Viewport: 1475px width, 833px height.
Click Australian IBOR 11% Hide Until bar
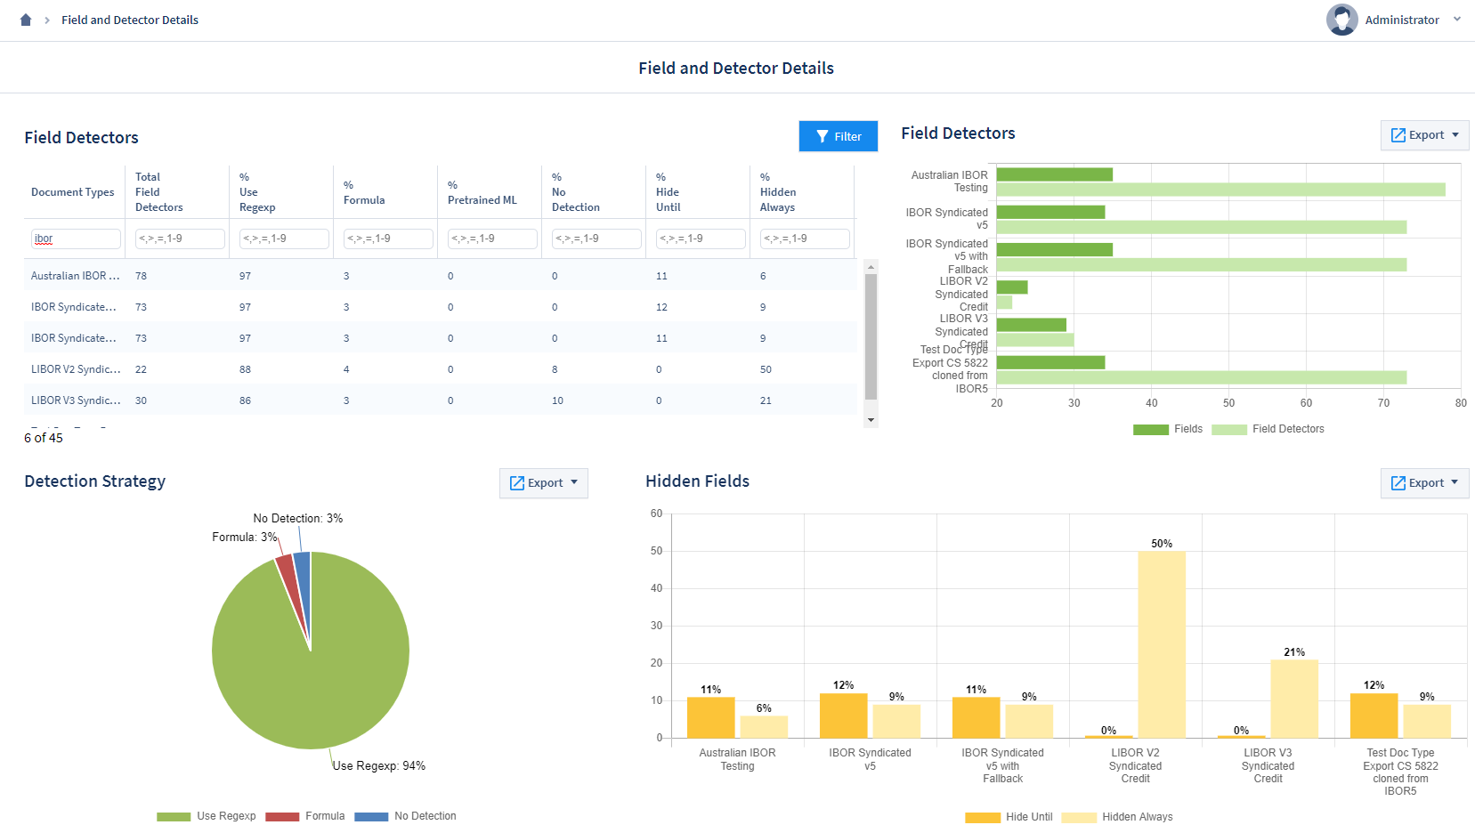711,717
